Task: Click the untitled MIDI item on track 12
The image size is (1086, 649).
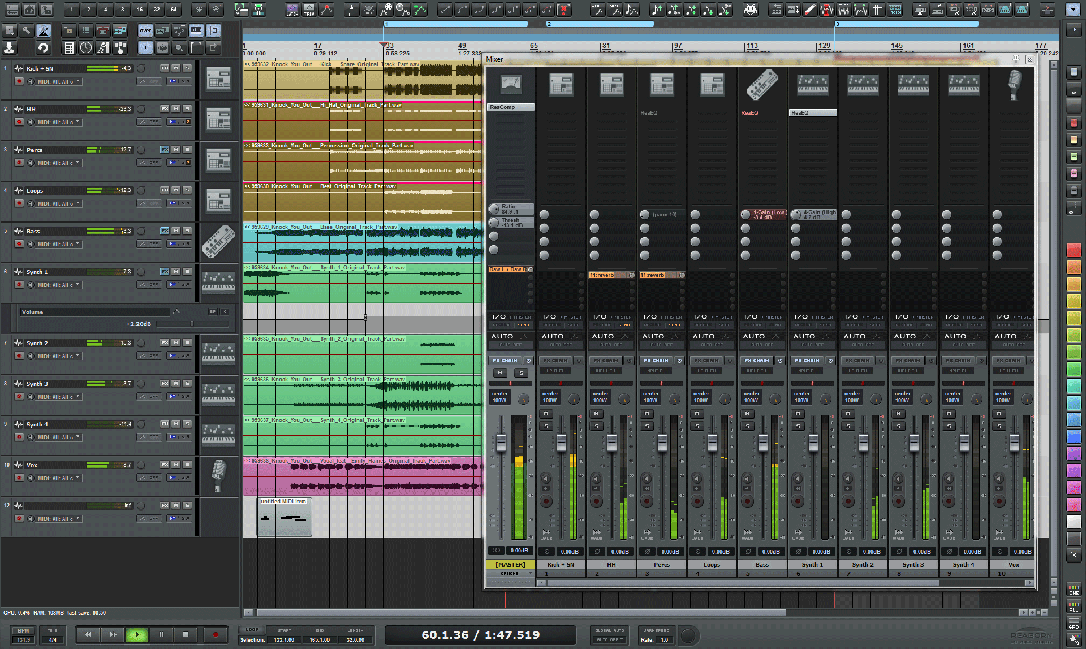Action: 284,517
